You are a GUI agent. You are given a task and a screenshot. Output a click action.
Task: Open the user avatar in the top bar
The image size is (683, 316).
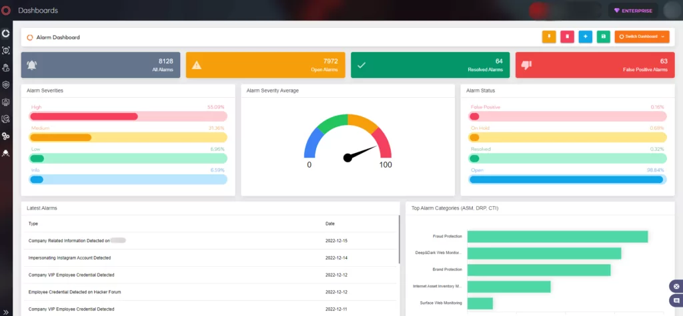pos(672,11)
